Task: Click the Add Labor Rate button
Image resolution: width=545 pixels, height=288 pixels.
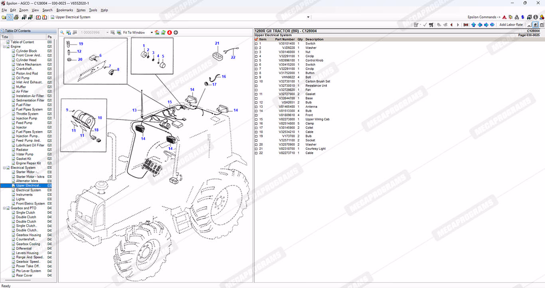Action: click(x=511, y=25)
